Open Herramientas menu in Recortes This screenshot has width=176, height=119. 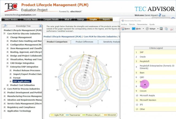tap(142, 24)
